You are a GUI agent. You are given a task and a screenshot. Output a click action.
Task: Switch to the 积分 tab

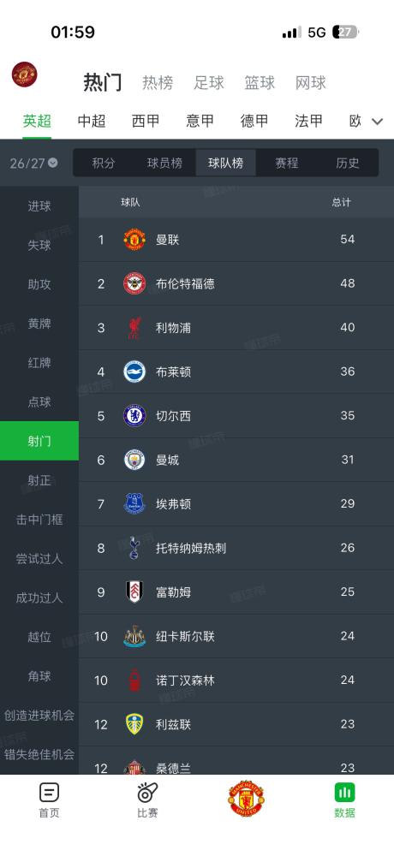104,163
